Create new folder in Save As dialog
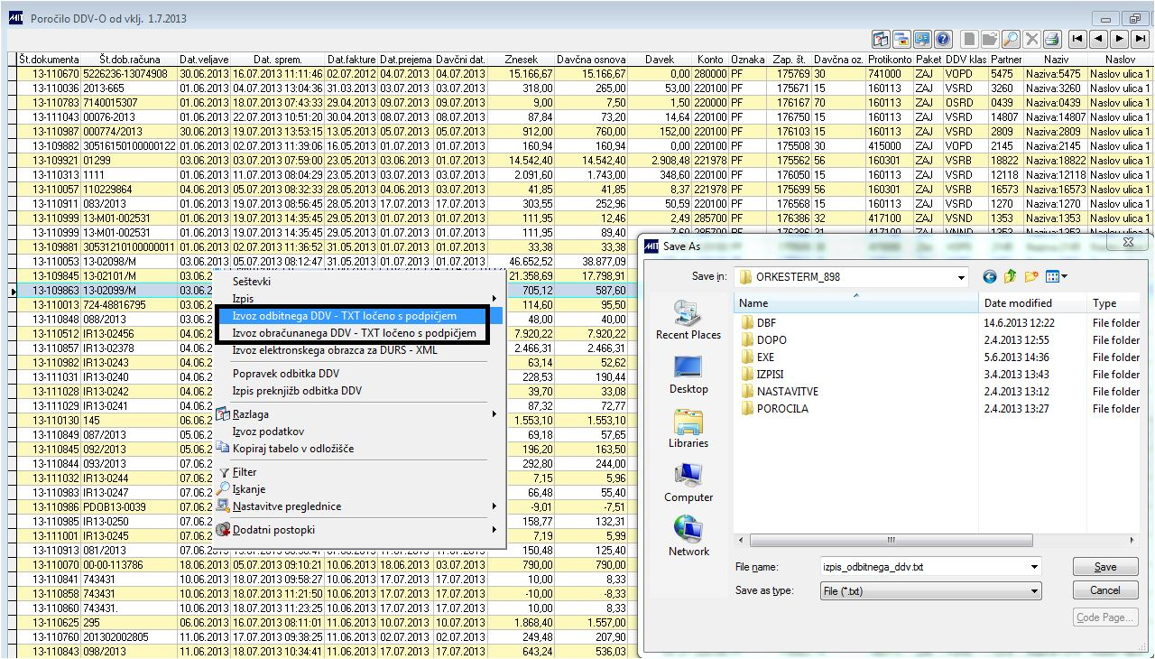 coord(1031,277)
